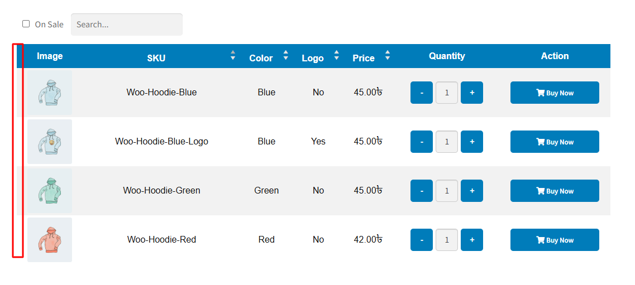The height and width of the screenshot is (285, 635).
Task: Decrease quantity for Woo-Hoodie-Blue
Action: tap(422, 93)
